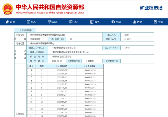Click the X(起标高) column header
The width and height of the screenshot is (168, 117).
point(62,66)
